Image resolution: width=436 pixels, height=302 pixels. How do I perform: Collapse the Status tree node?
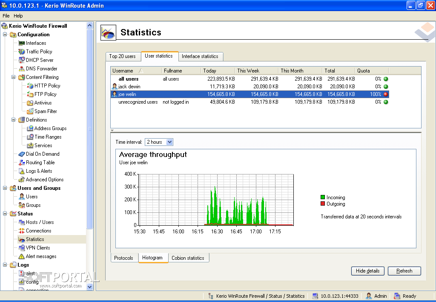[x=5, y=214]
